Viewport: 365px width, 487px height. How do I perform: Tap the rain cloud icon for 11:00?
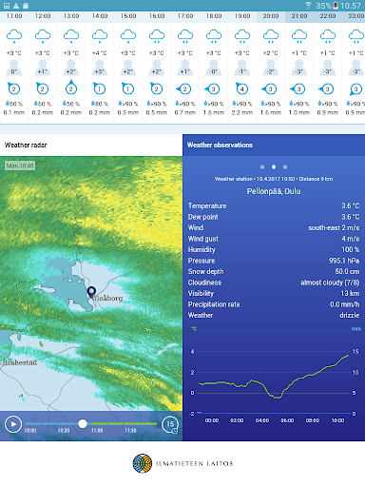point(14,36)
